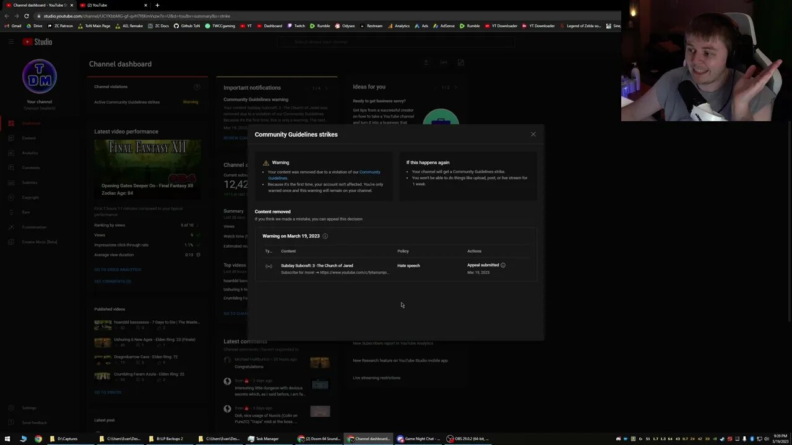
Task: Open the Doom 64 Sound taskbar item
Action: click(x=321, y=439)
